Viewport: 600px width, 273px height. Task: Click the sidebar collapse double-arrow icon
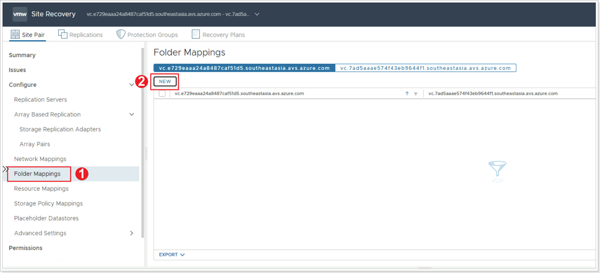coord(5,169)
